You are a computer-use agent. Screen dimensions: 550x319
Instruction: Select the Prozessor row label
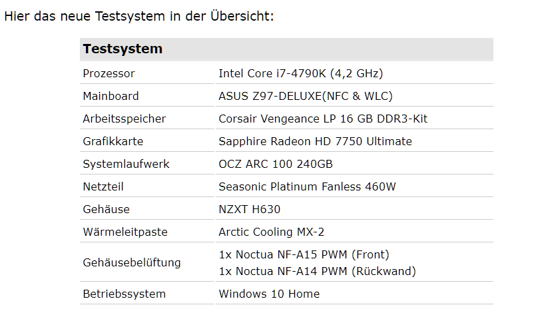click(109, 73)
